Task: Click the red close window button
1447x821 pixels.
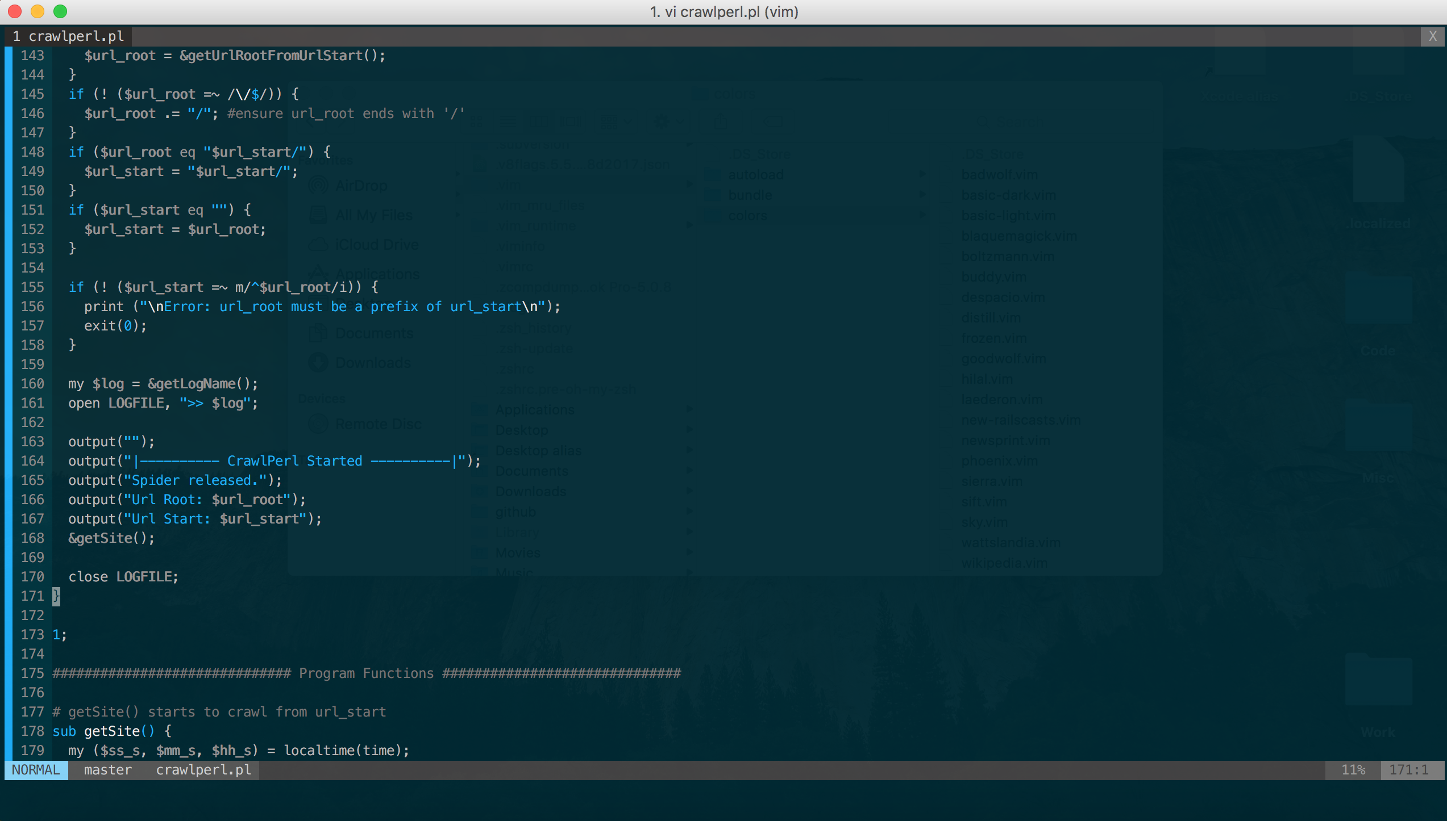Action: 15,11
